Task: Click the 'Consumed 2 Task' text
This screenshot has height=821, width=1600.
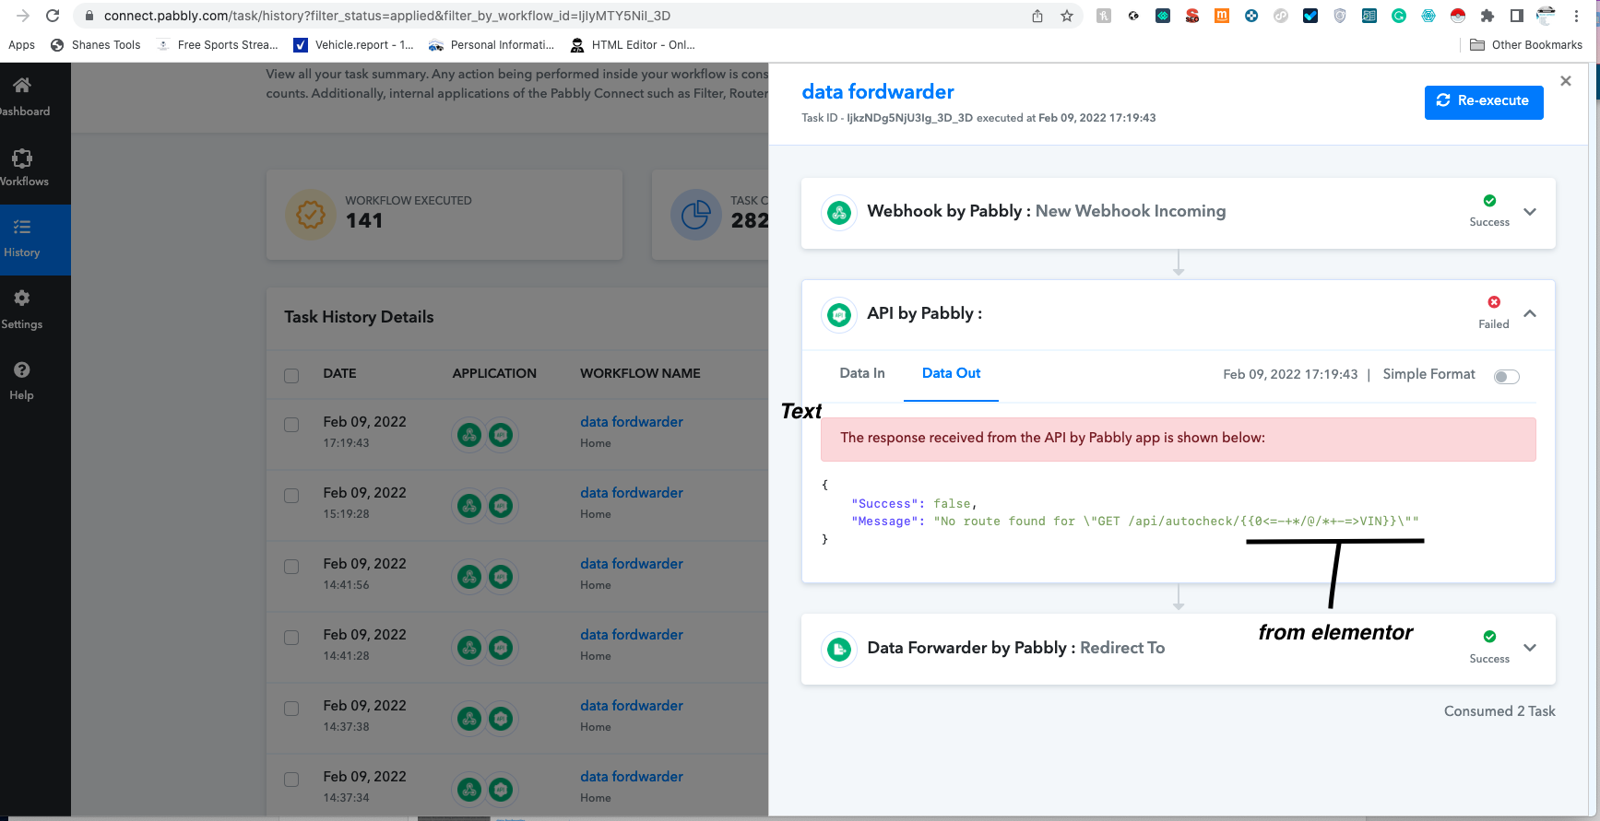Action: 1499,711
